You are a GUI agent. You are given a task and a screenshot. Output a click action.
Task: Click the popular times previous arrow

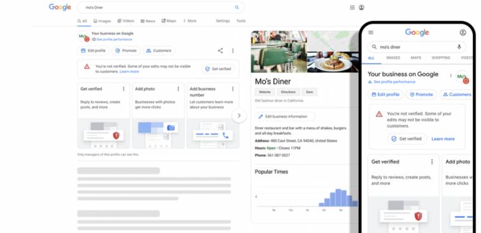pyautogui.click(x=256, y=196)
